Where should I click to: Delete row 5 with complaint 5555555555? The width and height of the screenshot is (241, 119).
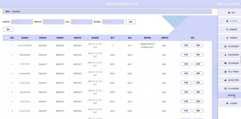pos(198,83)
